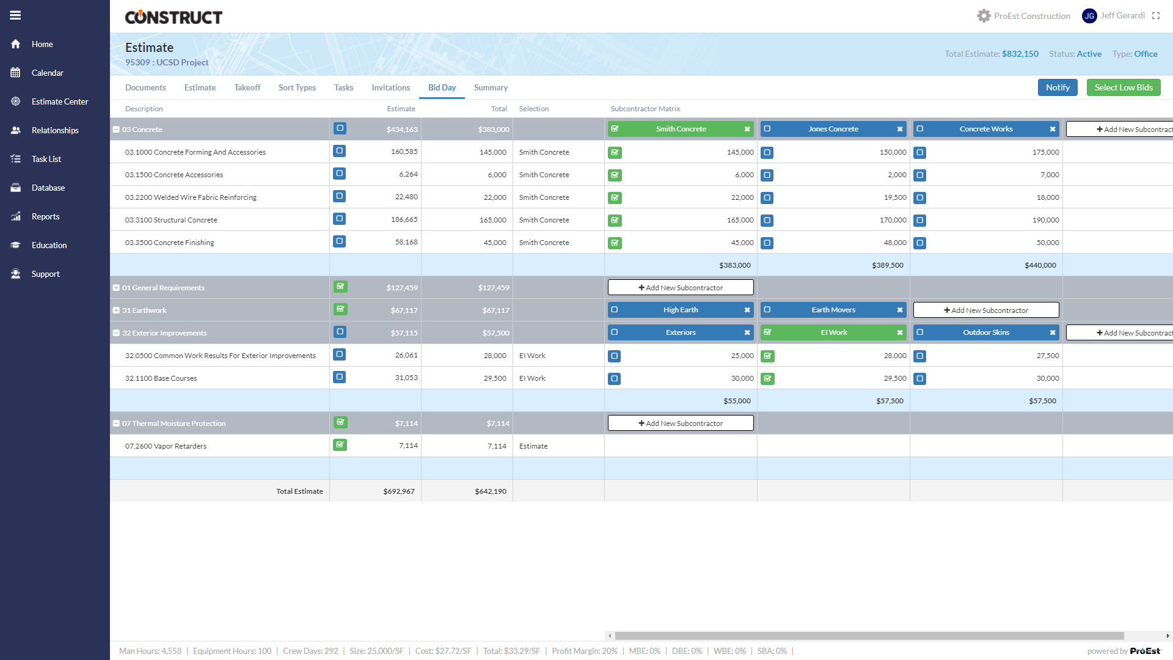Open the Takeoff tab

coord(247,87)
